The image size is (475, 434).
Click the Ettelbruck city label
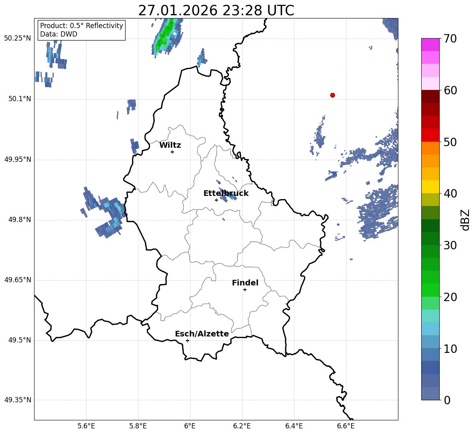tap(226, 194)
